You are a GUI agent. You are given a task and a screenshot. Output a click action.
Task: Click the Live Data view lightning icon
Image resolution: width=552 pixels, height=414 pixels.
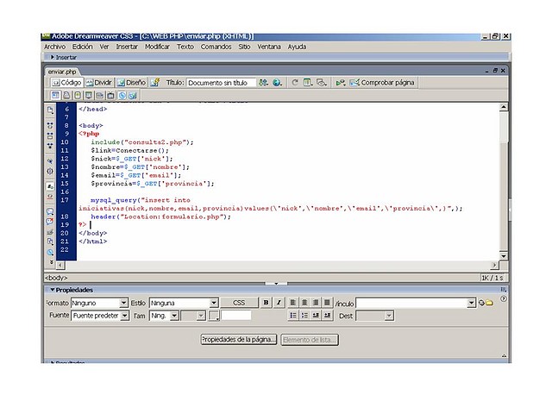155,83
